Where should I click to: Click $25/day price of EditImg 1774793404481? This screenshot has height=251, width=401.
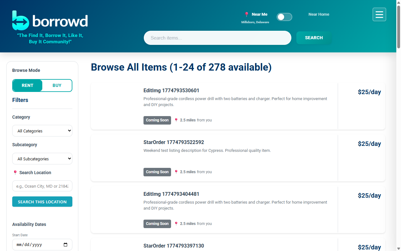(x=369, y=195)
